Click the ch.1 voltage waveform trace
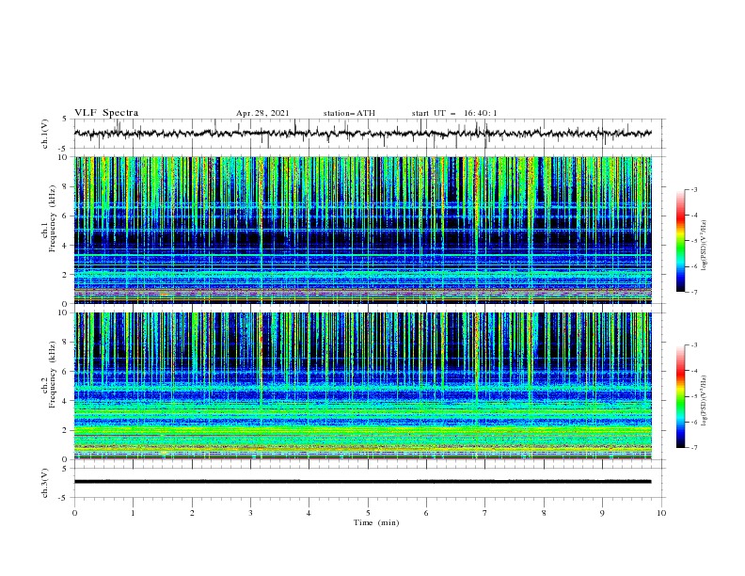This screenshot has width=745, height=576. 363,134
